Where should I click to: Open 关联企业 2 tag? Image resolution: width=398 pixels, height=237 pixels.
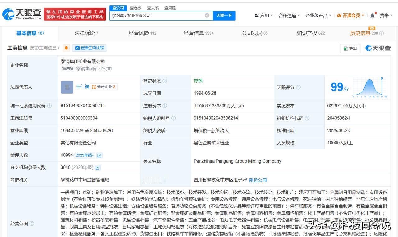coord(104,87)
